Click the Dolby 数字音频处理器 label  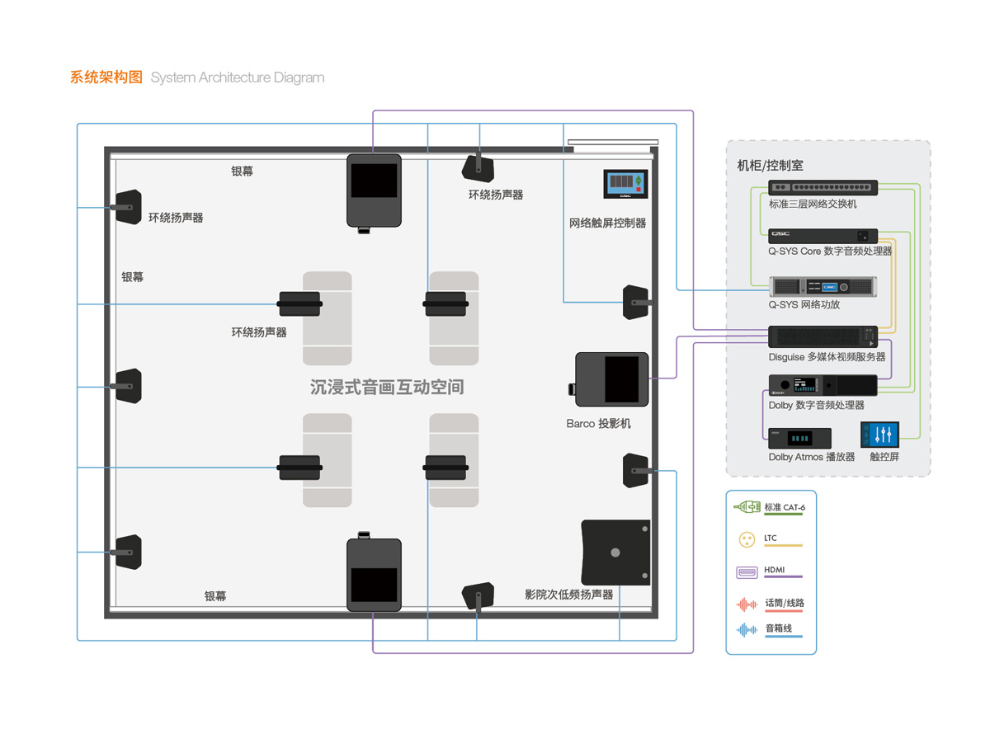pyautogui.click(x=817, y=405)
